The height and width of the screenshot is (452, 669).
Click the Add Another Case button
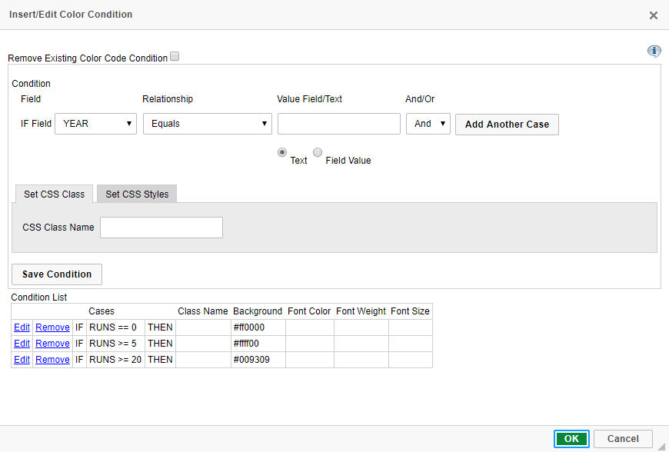pos(507,124)
